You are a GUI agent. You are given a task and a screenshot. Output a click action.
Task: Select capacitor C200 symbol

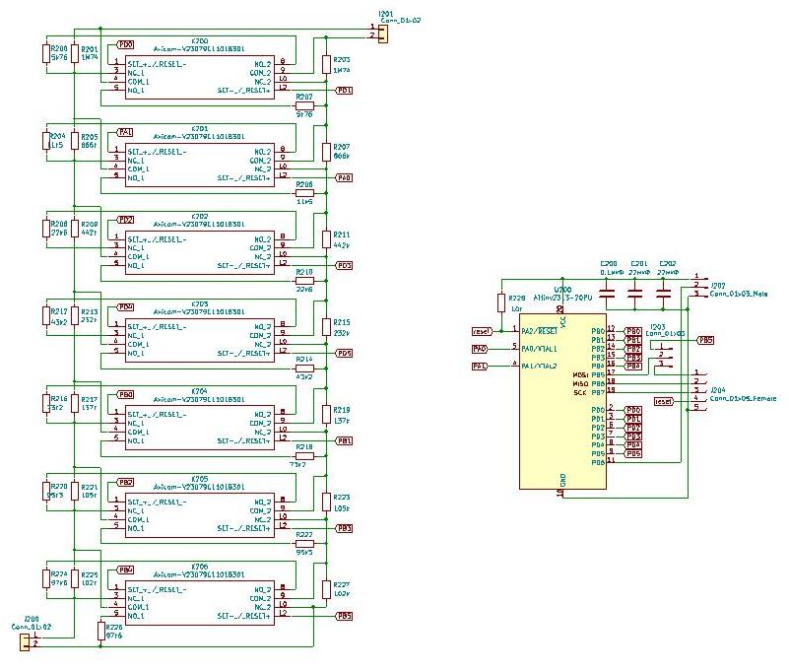click(x=609, y=294)
